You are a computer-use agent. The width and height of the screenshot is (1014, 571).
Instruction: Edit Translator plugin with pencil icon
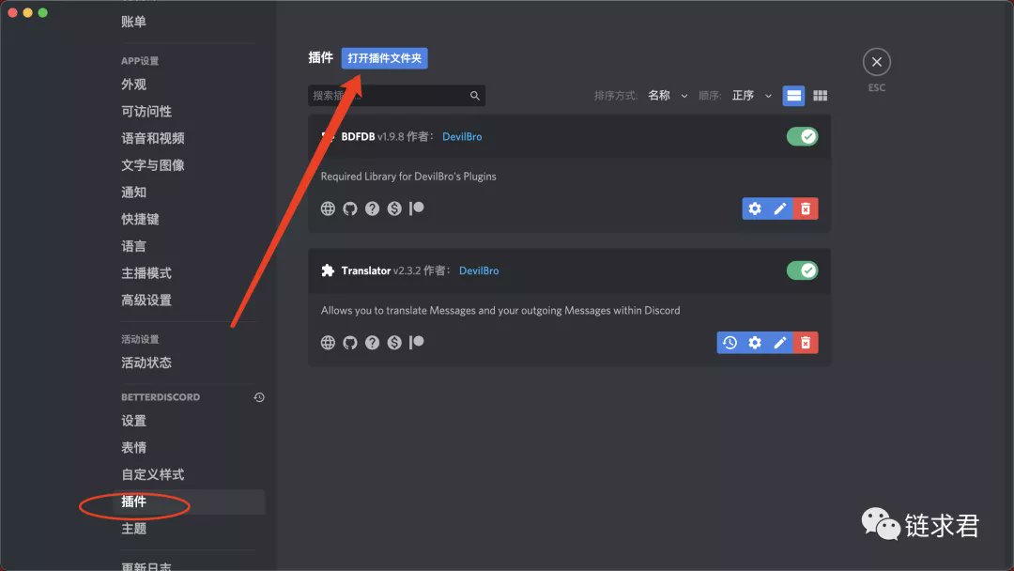[x=780, y=343]
